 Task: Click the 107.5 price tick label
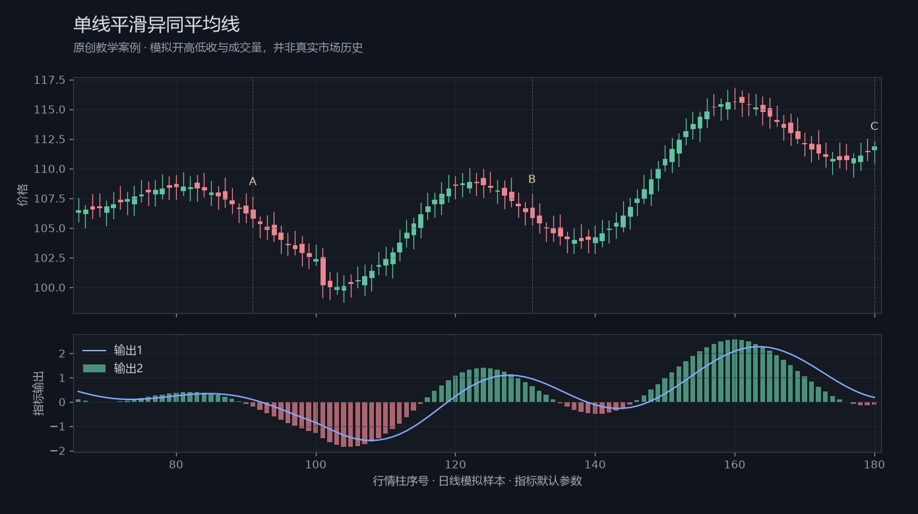(x=49, y=198)
